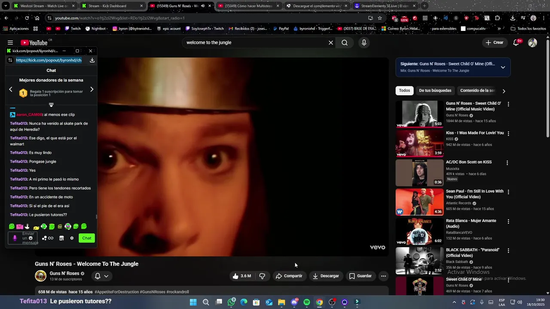Click the Descargar button
The height and width of the screenshot is (309, 550).
326,276
